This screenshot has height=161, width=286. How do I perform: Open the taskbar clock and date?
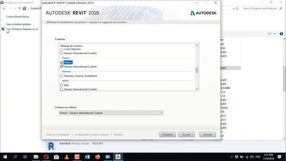tap(268, 157)
